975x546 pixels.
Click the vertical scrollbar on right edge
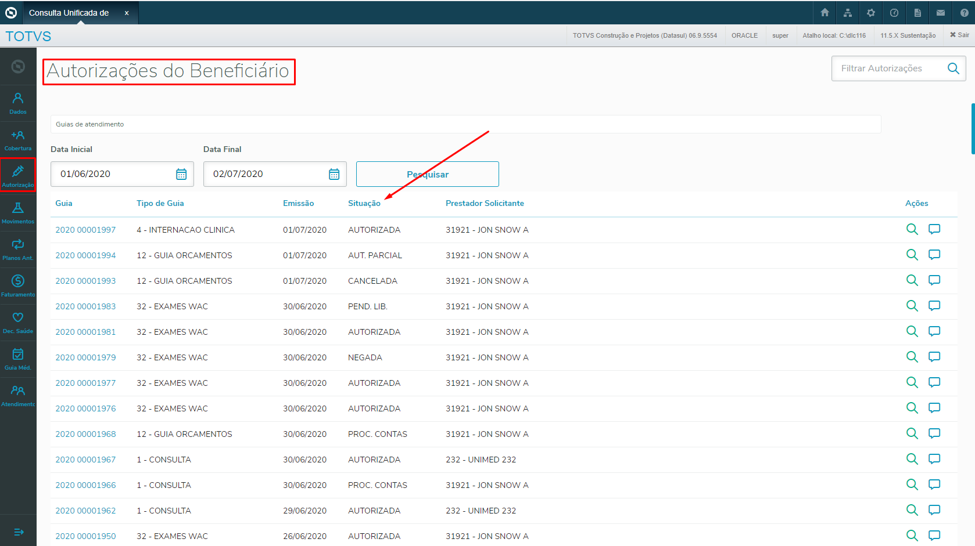click(x=973, y=129)
